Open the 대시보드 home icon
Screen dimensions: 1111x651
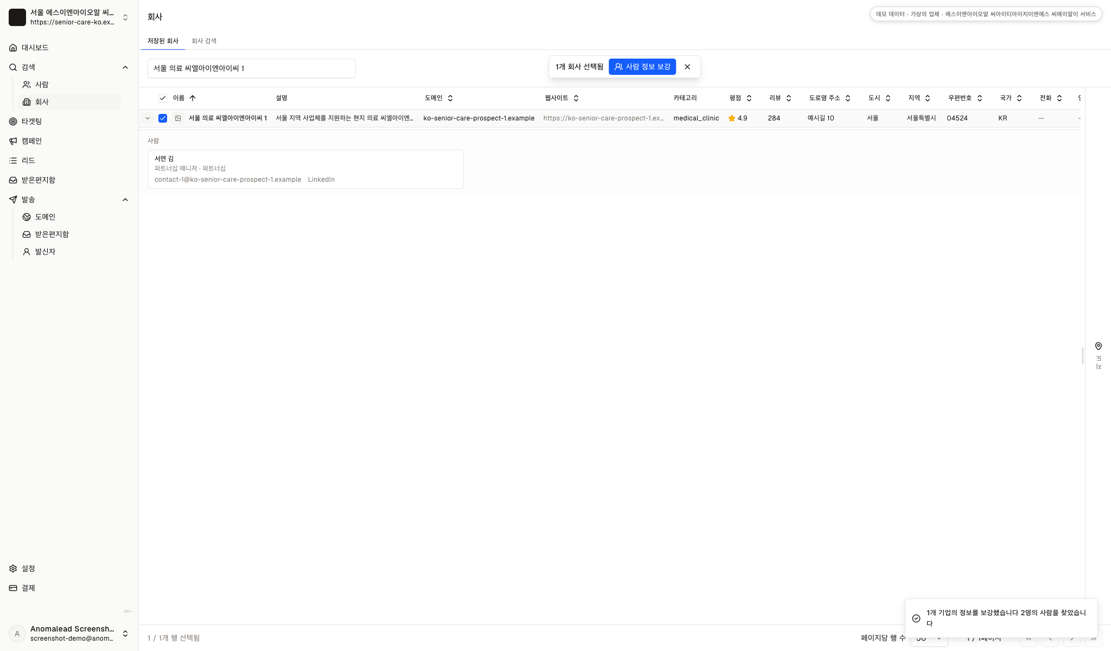pos(13,48)
